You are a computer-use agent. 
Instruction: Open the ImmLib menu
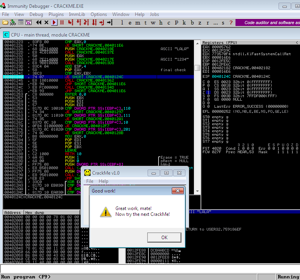point(77,14)
